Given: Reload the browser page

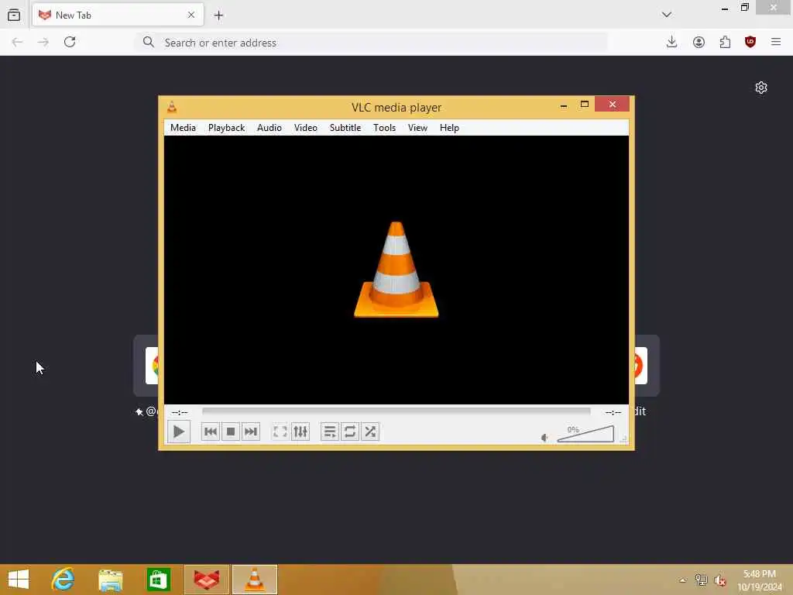Looking at the screenshot, I should (70, 42).
